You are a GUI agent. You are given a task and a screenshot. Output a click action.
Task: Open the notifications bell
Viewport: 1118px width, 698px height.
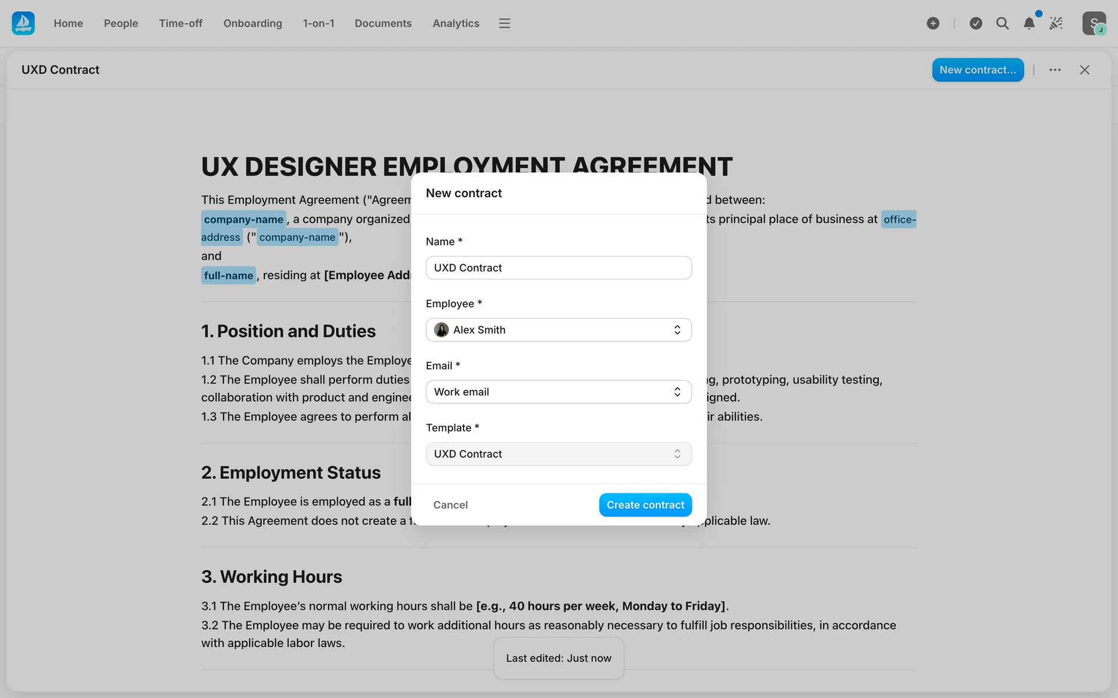[1029, 23]
